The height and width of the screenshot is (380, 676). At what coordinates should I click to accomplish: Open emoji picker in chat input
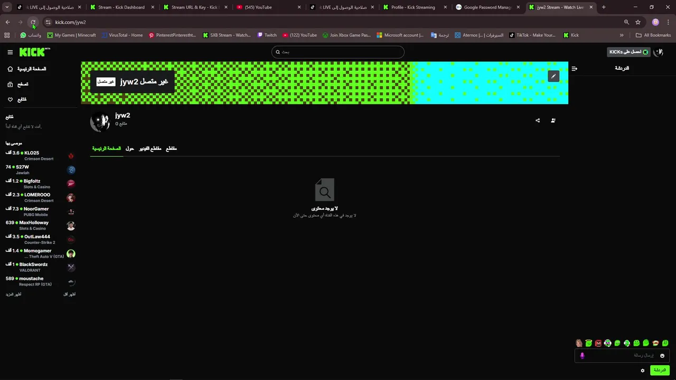click(x=662, y=356)
